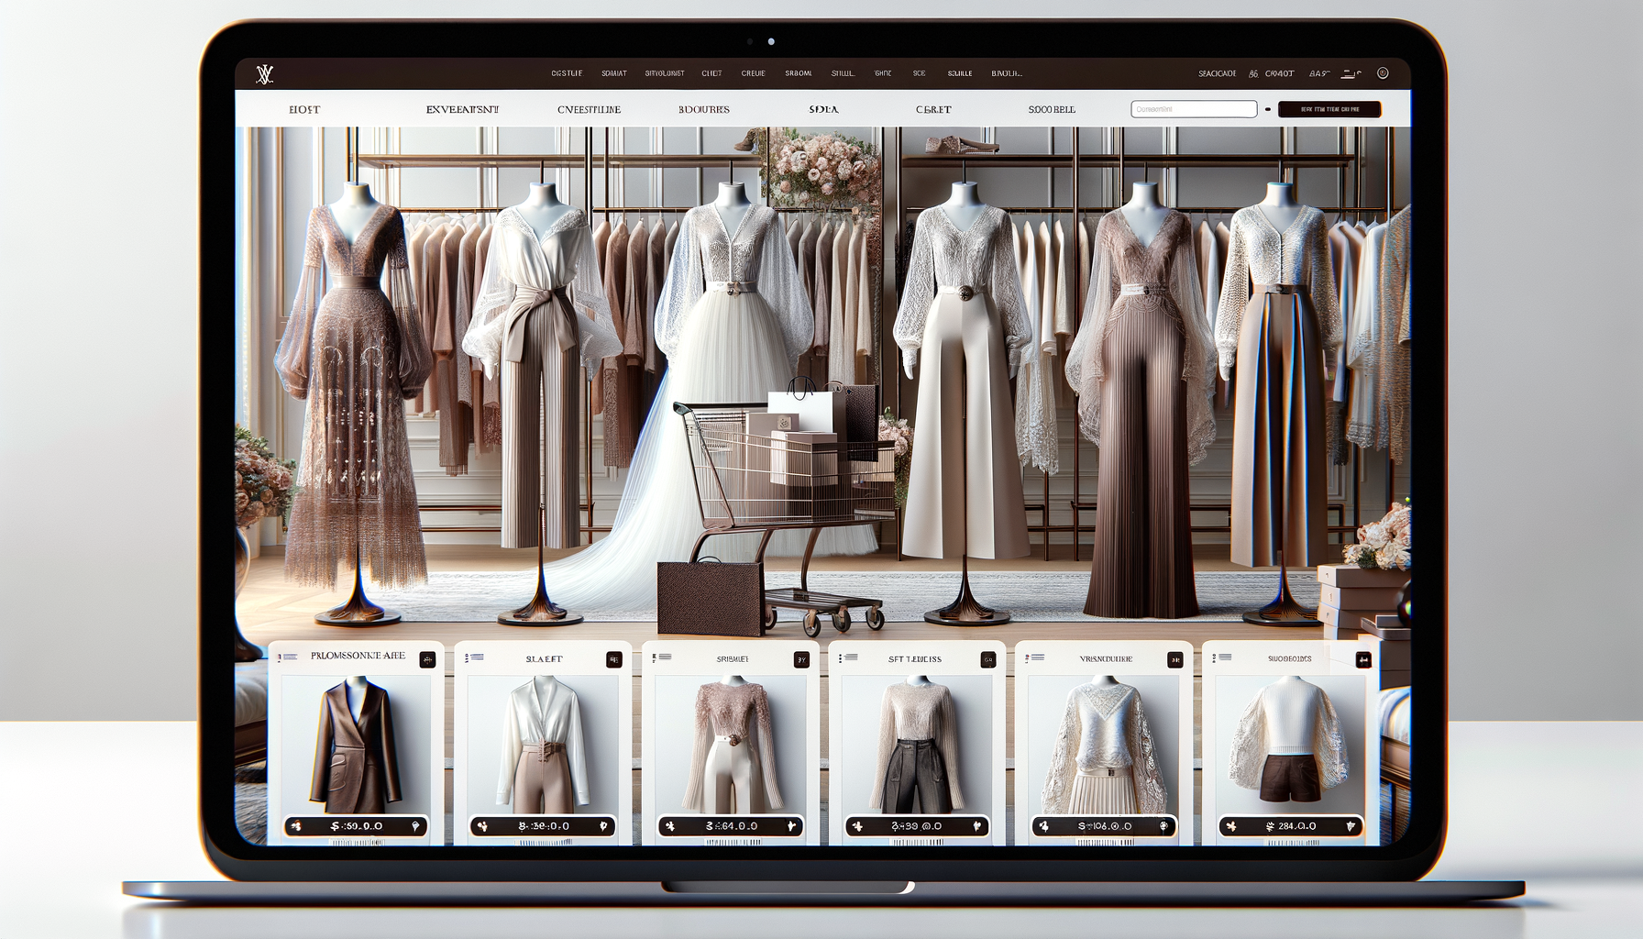The image size is (1643, 939).
Task: Select SITVOLONIST in the top dark menu
Action: (x=665, y=73)
